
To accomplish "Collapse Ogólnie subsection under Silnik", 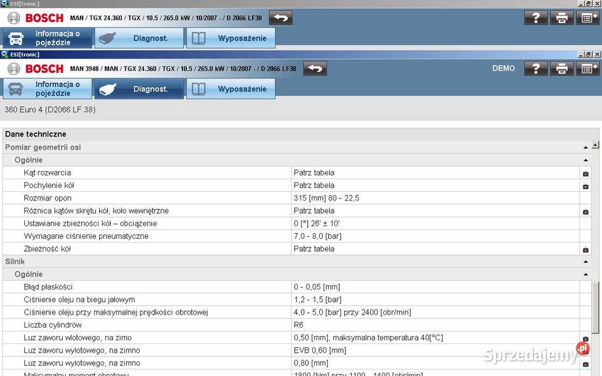I will pos(586,274).
